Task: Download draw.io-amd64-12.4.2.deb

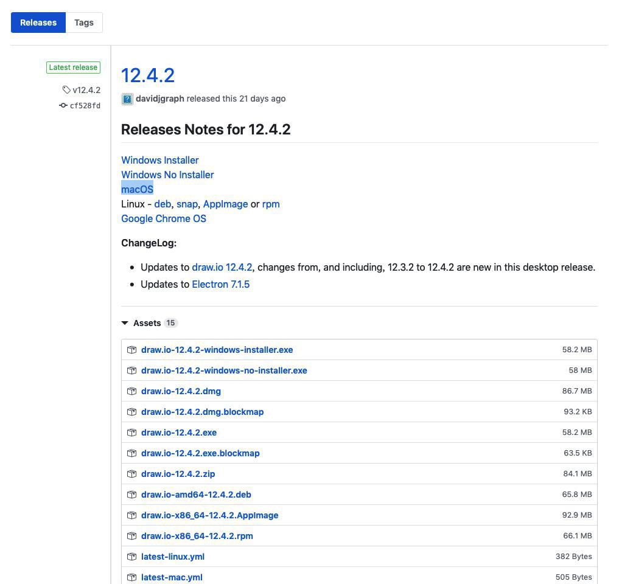Action: click(196, 495)
